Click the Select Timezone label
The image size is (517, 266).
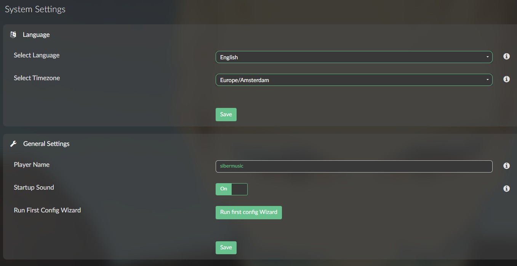click(37, 78)
